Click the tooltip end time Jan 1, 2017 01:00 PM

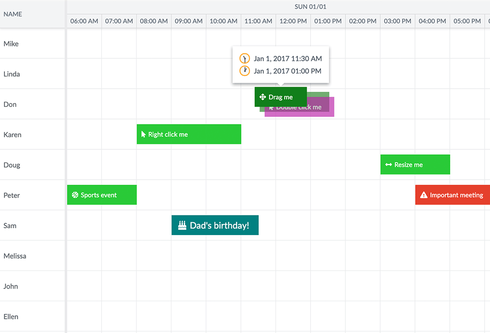pyautogui.click(x=288, y=71)
